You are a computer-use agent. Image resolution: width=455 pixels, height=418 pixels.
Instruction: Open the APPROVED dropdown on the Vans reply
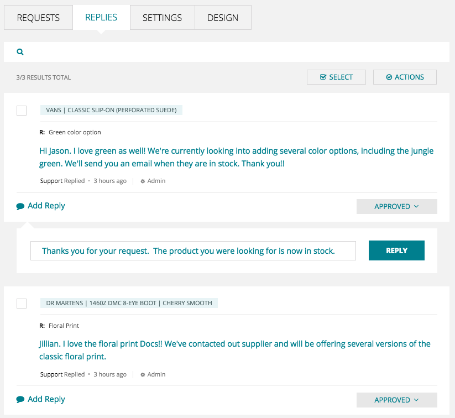pyautogui.click(x=397, y=206)
